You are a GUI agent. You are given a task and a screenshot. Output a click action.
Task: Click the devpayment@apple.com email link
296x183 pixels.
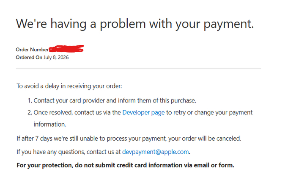point(155,152)
